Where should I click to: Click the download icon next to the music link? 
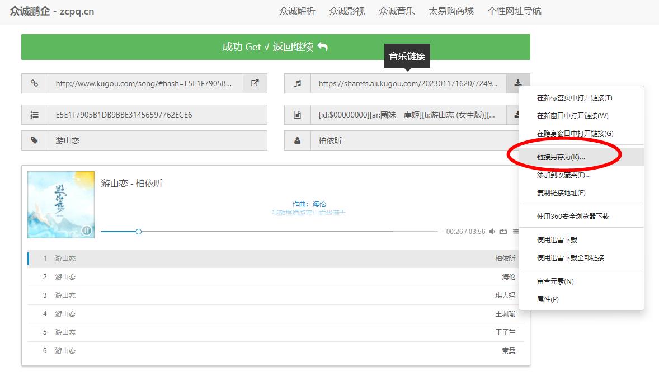pos(517,83)
